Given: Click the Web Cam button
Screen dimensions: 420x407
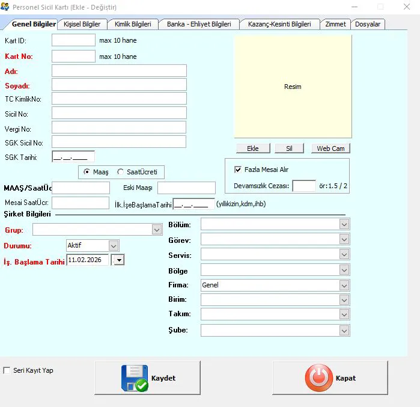Looking at the screenshot, I should [x=330, y=148].
